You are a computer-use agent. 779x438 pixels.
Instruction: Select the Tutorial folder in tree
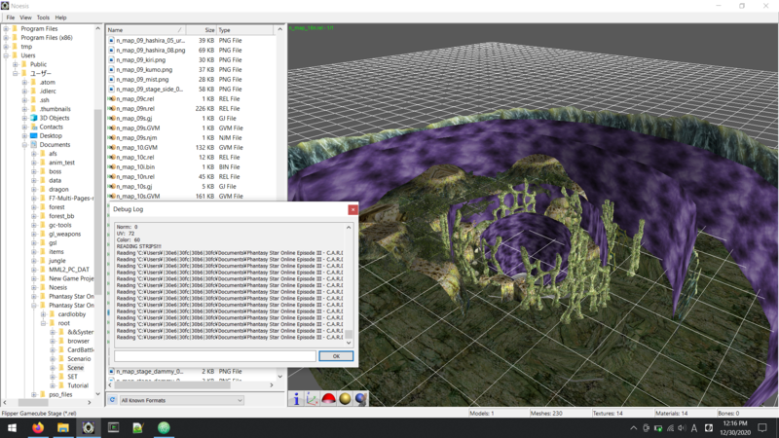coord(78,385)
